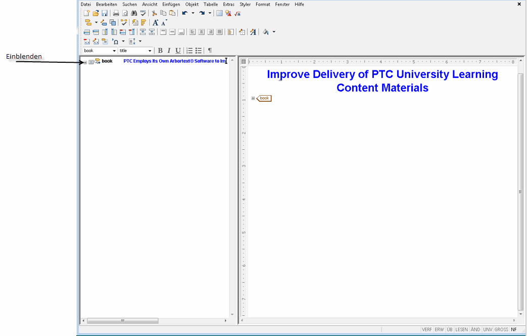
Task: Print the document using printer icon
Action: coord(116,14)
